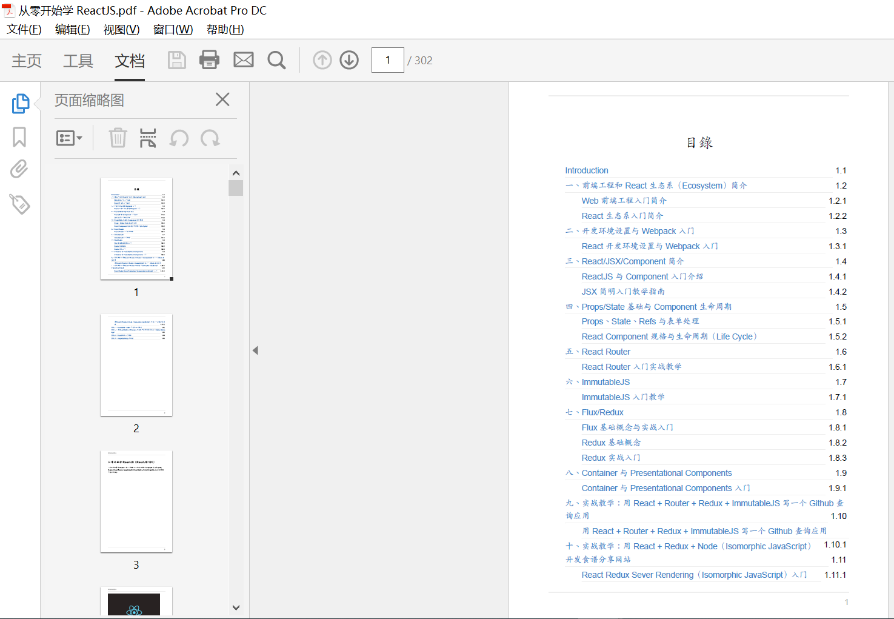Image resolution: width=894 pixels, height=619 pixels.
Task: Open ImmutableJS 入门教学 link
Action: click(623, 397)
